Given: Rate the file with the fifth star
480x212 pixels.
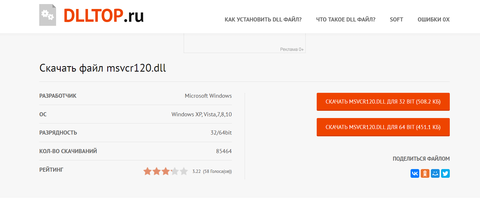Looking at the screenshot, I should point(184,171).
